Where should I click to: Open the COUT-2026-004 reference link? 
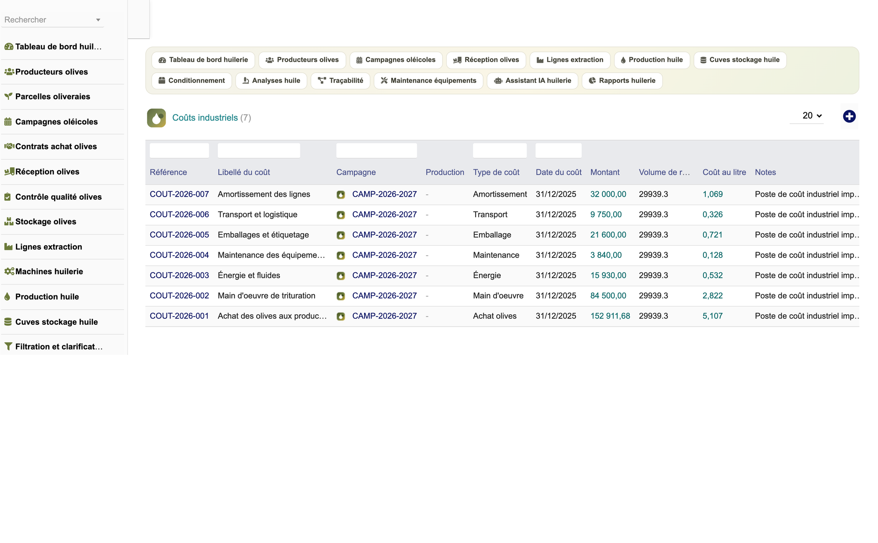[x=179, y=255]
